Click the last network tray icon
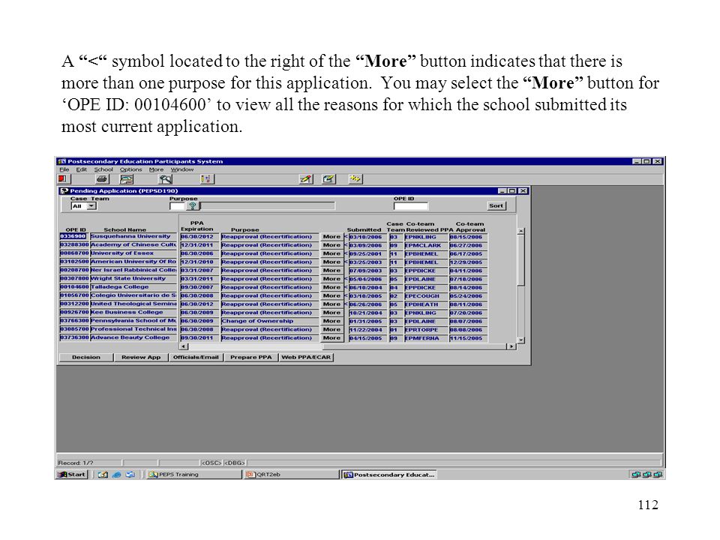This screenshot has width=720, height=540. point(658,475)
